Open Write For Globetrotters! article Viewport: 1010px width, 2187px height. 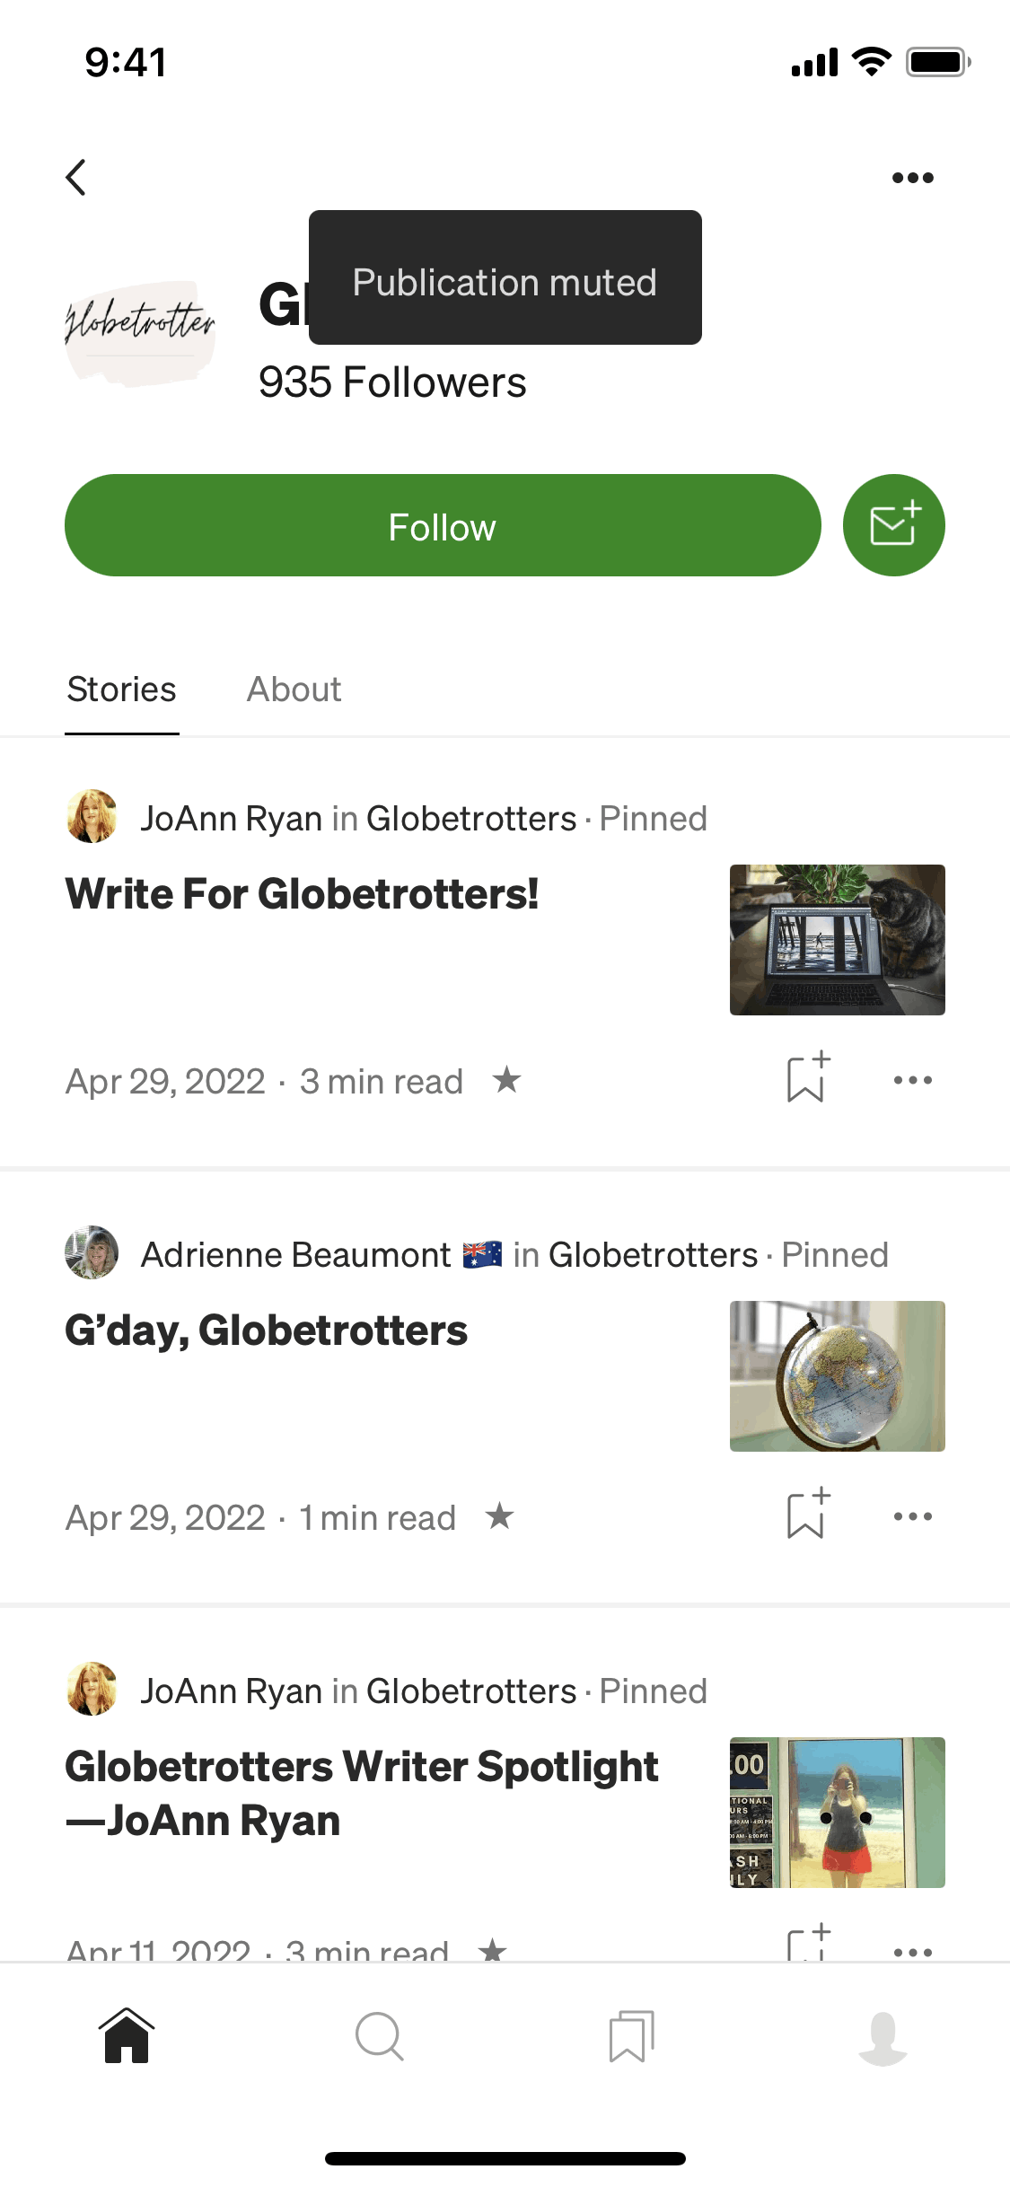tap(303, 894)
